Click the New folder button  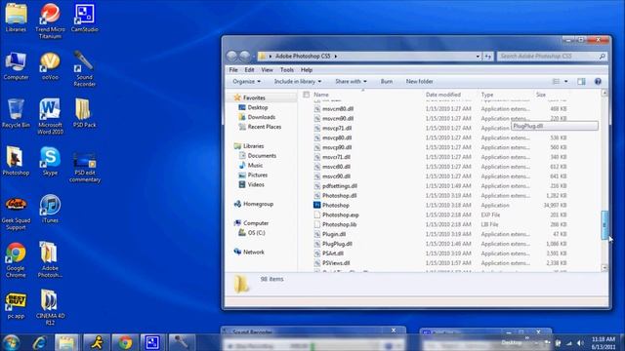[x=419, y=82]
